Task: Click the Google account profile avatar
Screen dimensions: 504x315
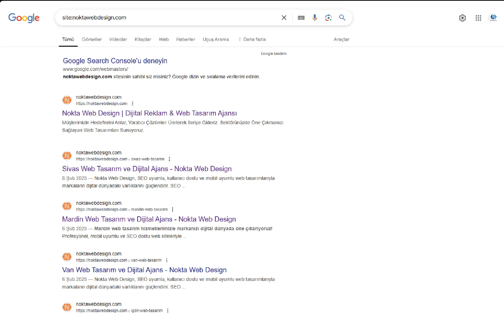Action: [494, 18]
